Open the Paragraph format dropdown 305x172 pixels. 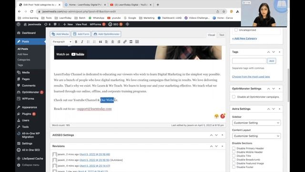click(62, 42)
